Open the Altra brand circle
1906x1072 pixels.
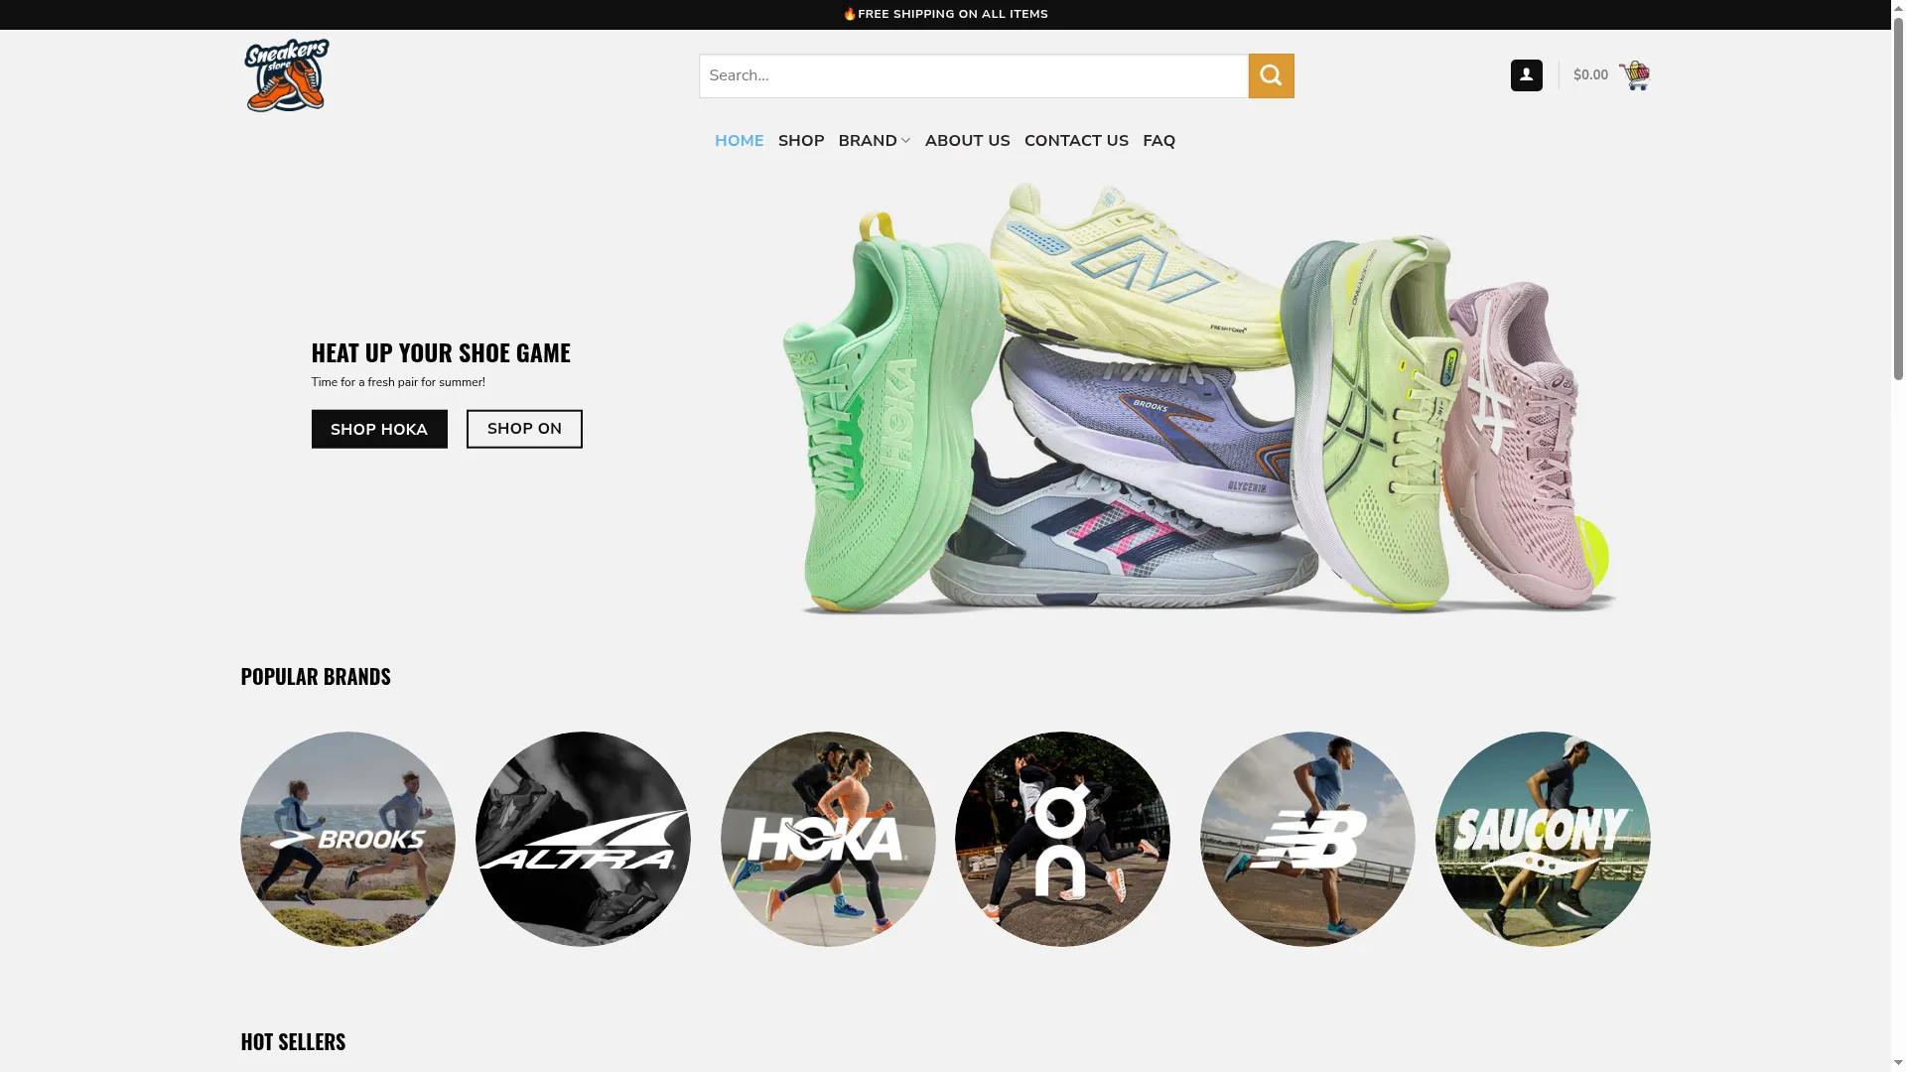pyautogui.click(x=583, y=839)
